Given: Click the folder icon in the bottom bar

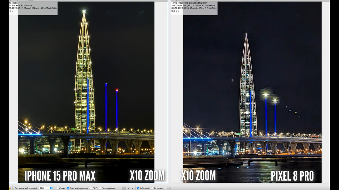Looking at the screenshot, I should pyautogui.click(x=10, y=188).
